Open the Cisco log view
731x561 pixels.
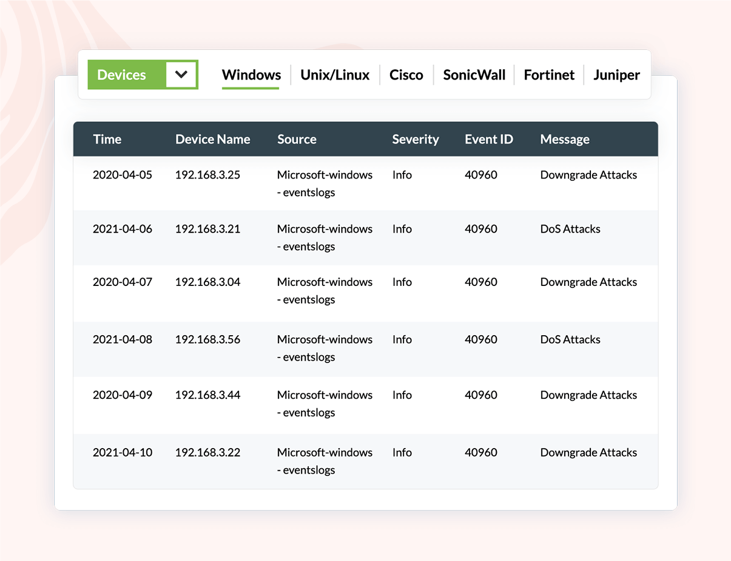406,75
